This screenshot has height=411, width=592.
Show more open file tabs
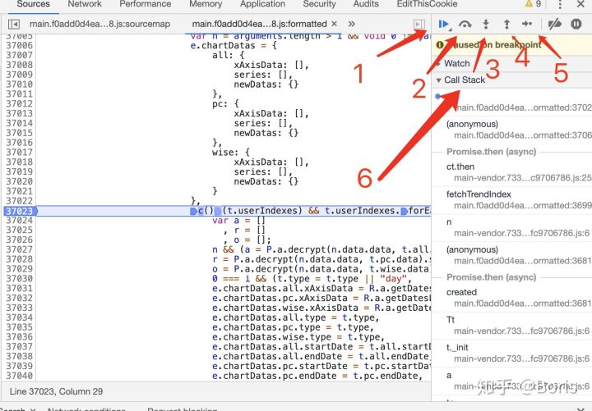pos(352,24)
